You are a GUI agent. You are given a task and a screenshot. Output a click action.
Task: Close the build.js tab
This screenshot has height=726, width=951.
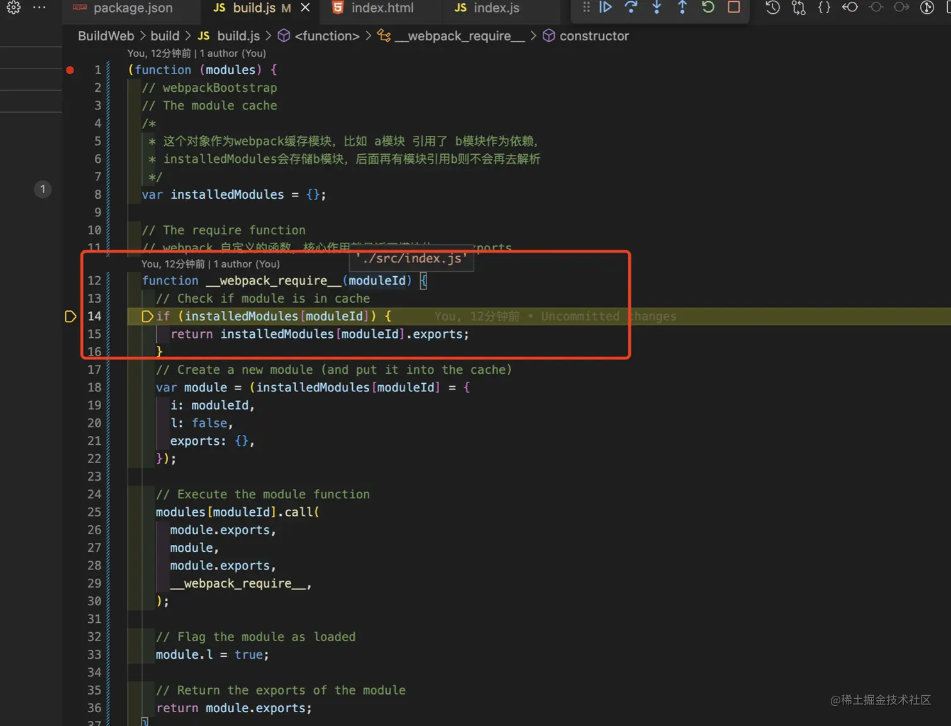tap(305, 8)
